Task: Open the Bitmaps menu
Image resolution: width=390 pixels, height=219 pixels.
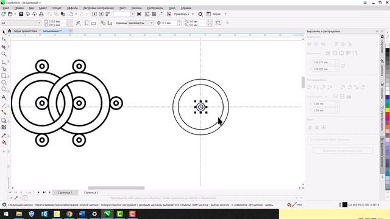Action: 99,8
